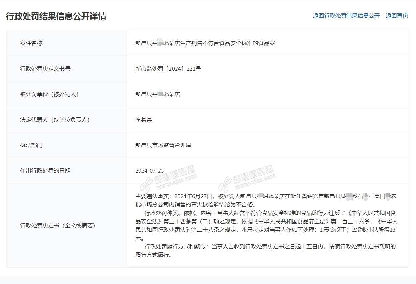Select the 行政处罚决定文书号 label
This screenshot has width=416, height=284.
click(x=45, y=68)
